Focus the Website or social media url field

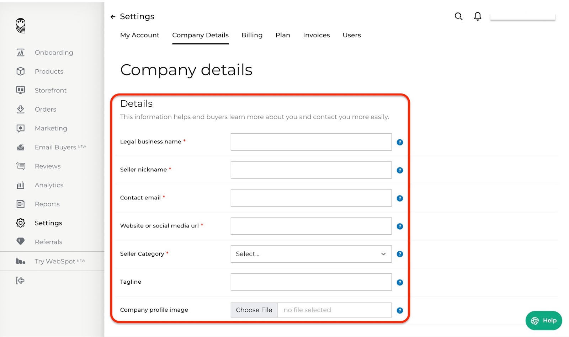311,226
